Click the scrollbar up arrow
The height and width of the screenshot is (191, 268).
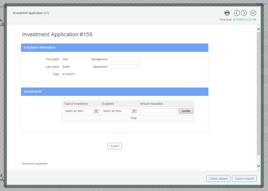(x=258, y=28)
